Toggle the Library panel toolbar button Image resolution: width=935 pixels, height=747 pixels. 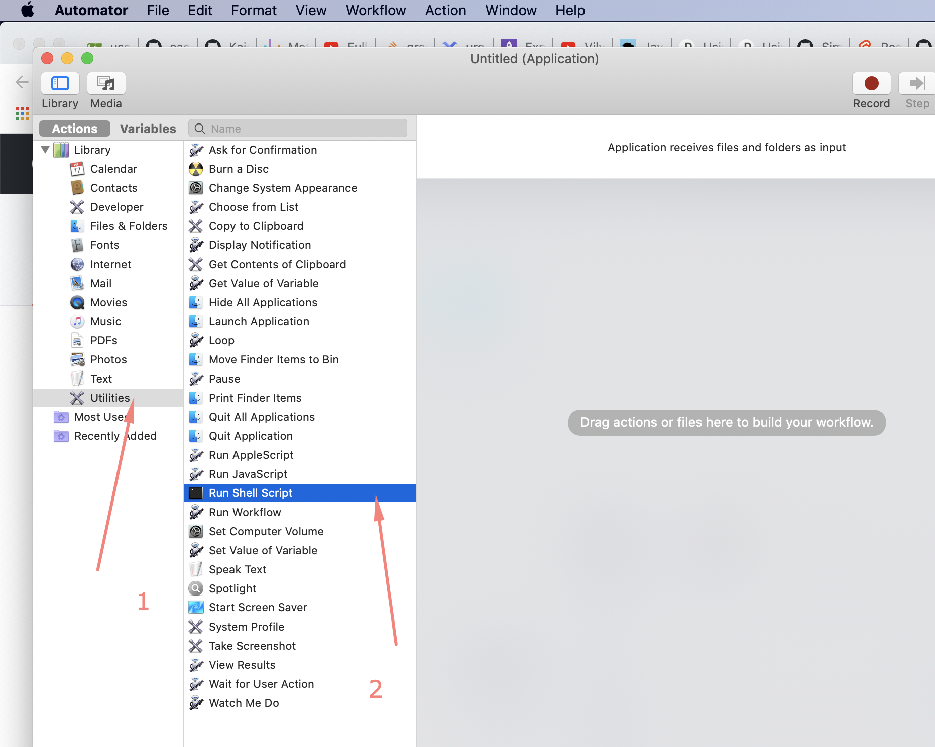60,83
